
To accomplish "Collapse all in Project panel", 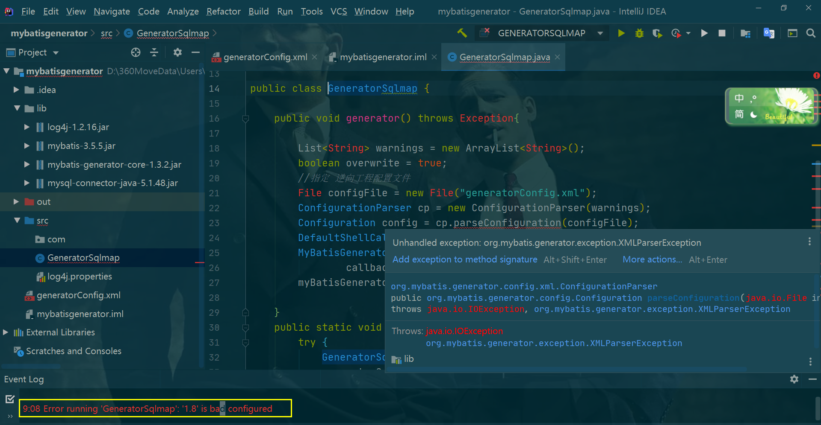I will point(154,52).
